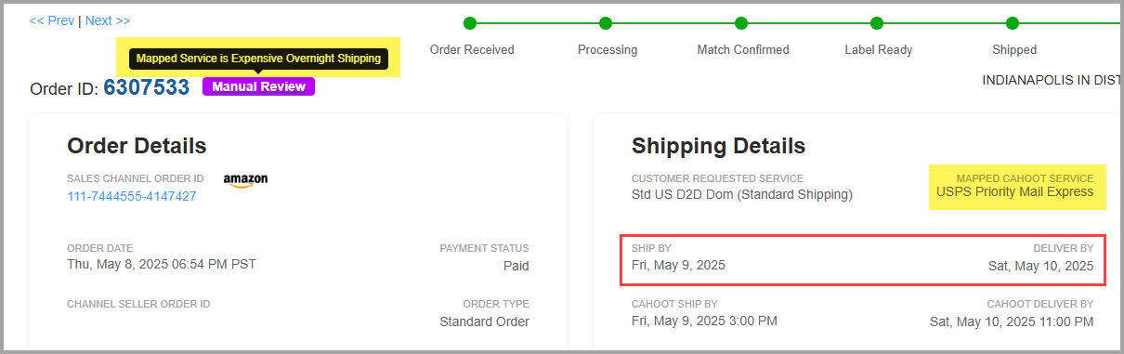1124x354 pixels.
Task: Go to the previous order via Prev
Action: click(52, 20)
